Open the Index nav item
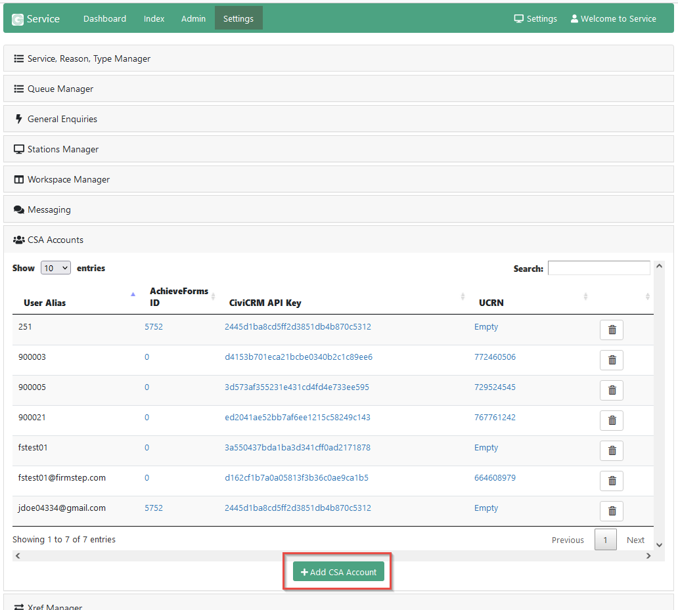 154,18
